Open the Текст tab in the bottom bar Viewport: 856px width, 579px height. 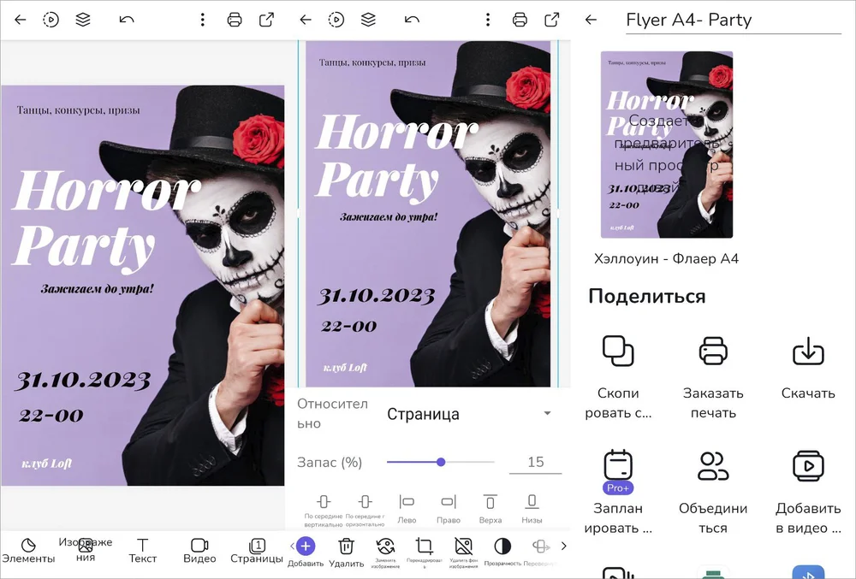click(142, 550)
